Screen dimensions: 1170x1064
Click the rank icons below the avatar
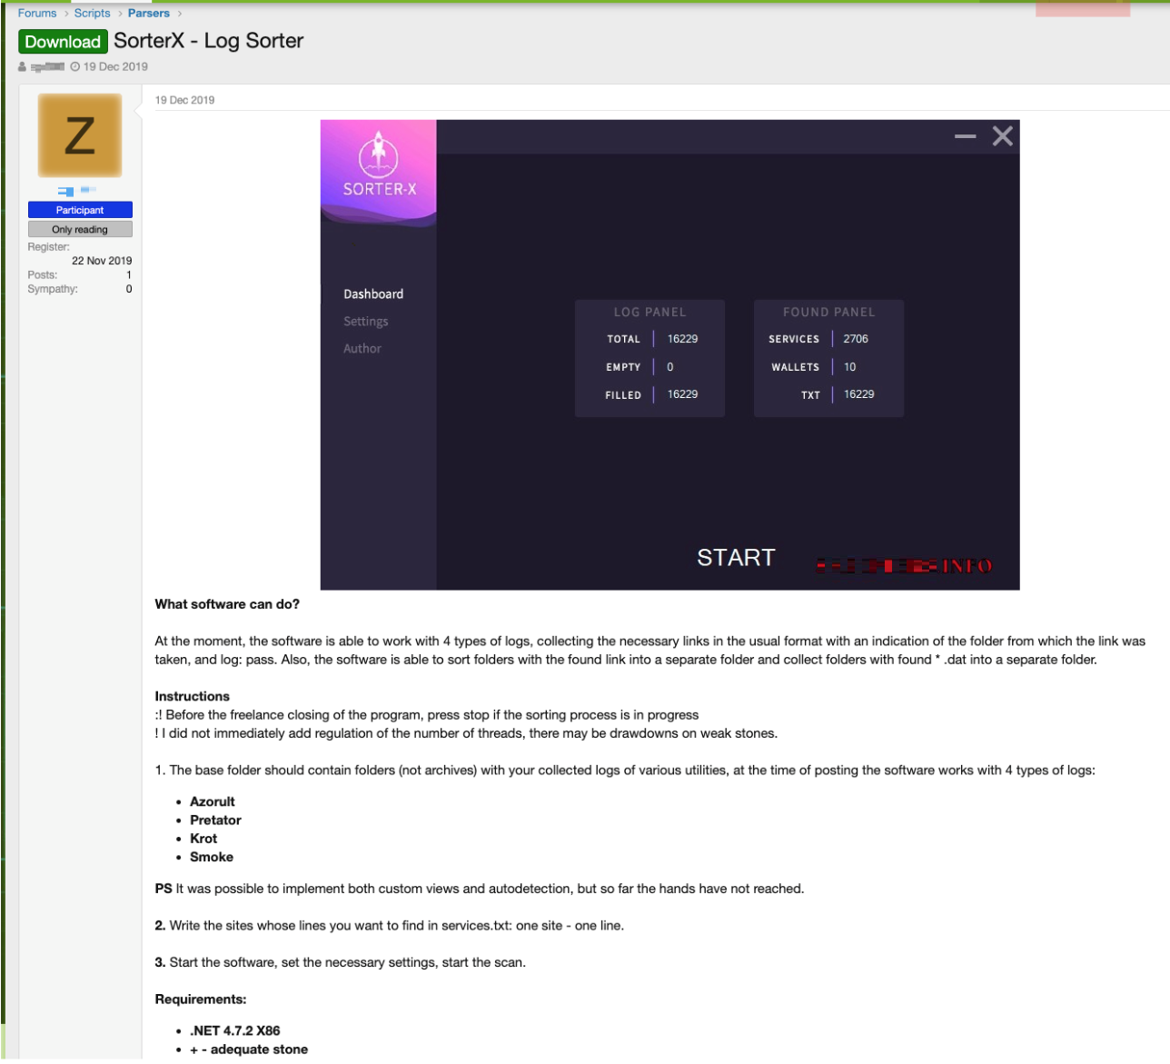[x=76, y=191]
